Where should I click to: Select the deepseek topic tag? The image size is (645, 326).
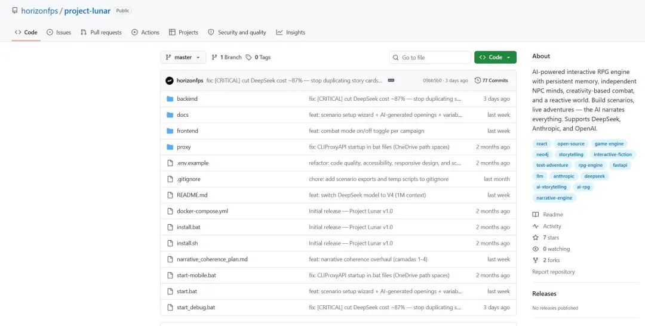[x=594, y=176]
